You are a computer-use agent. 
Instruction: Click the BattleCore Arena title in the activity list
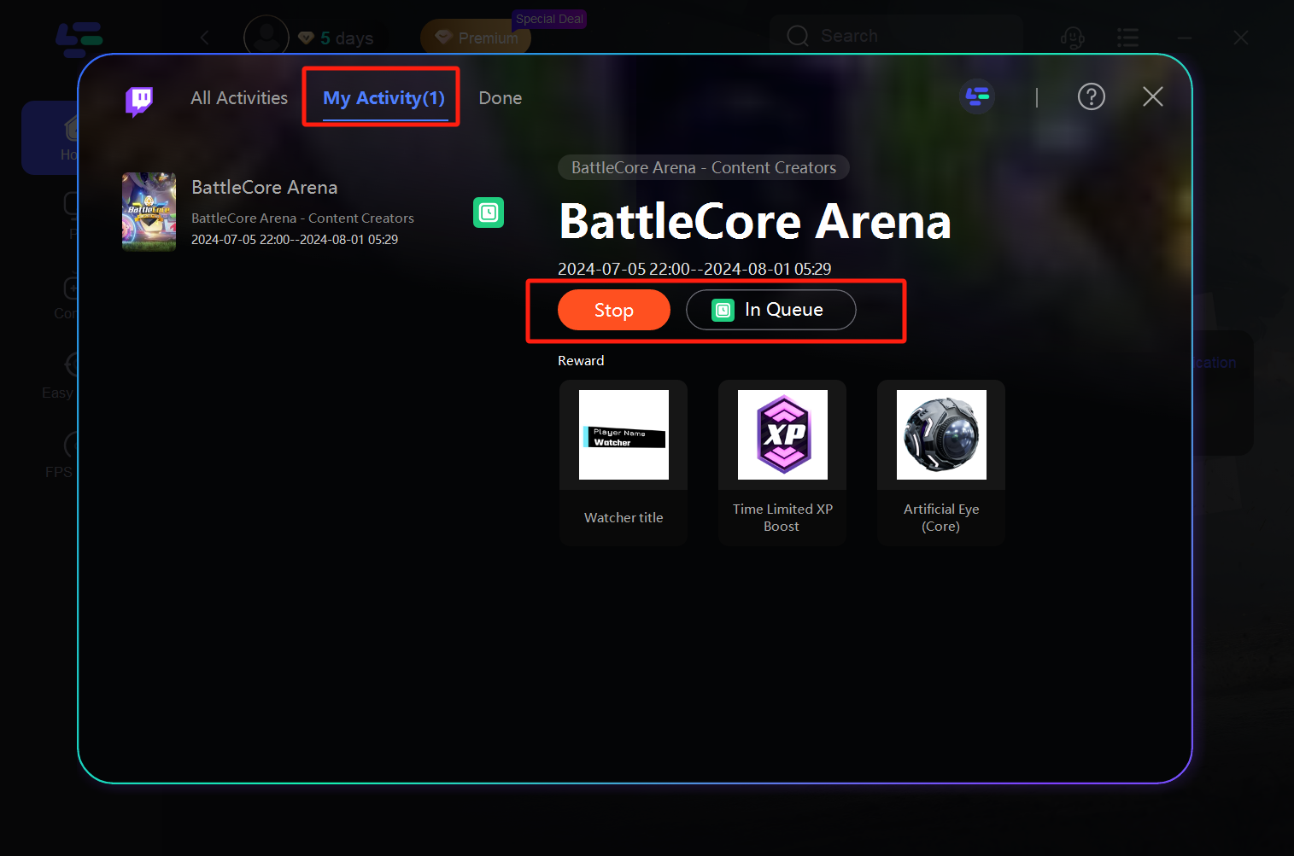click(x=265, y=187)
